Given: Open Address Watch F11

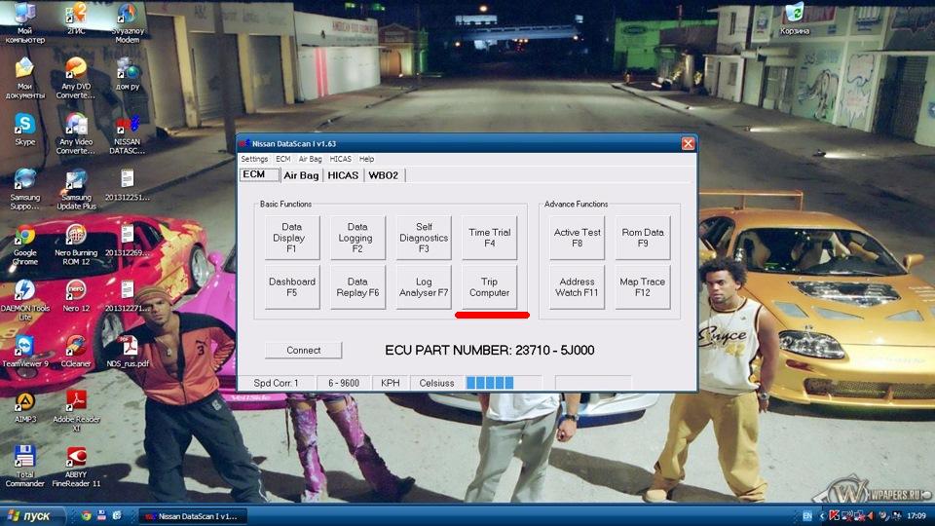Looking at the screenshot, I should click(577, 286).
